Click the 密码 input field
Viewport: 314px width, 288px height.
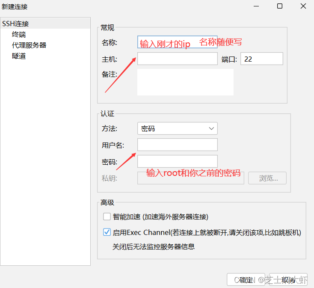[x=178, y=161]
